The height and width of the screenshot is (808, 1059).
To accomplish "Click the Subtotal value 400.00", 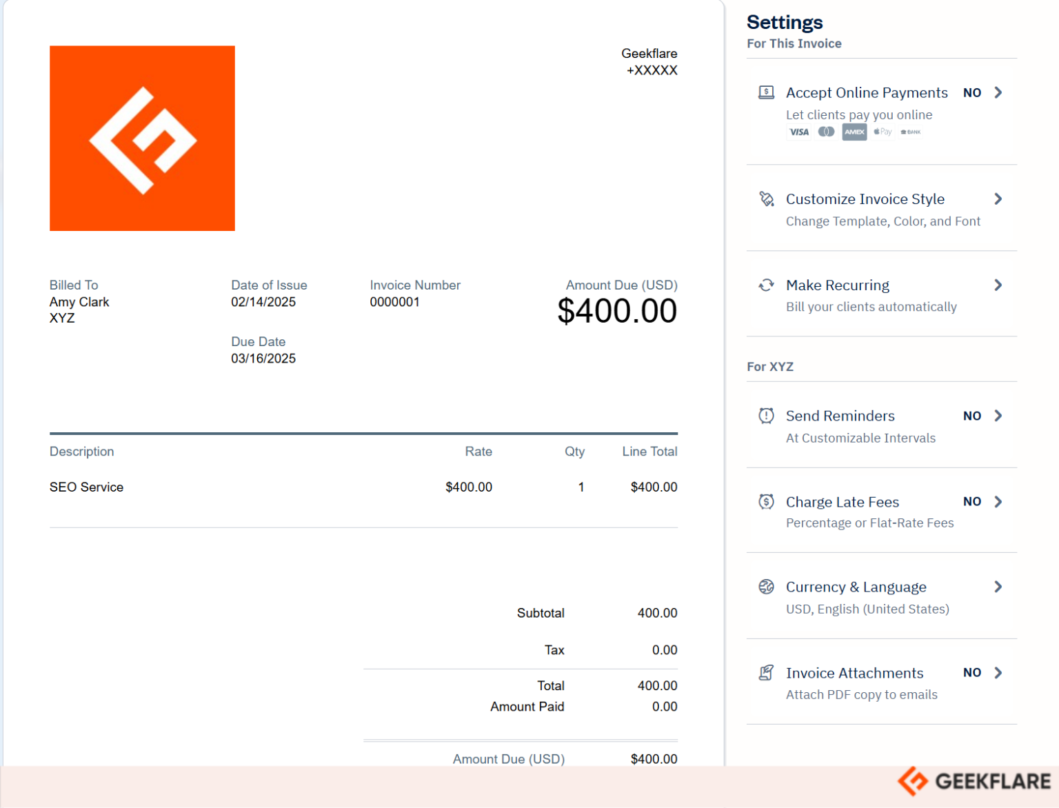I will point(657,613).
